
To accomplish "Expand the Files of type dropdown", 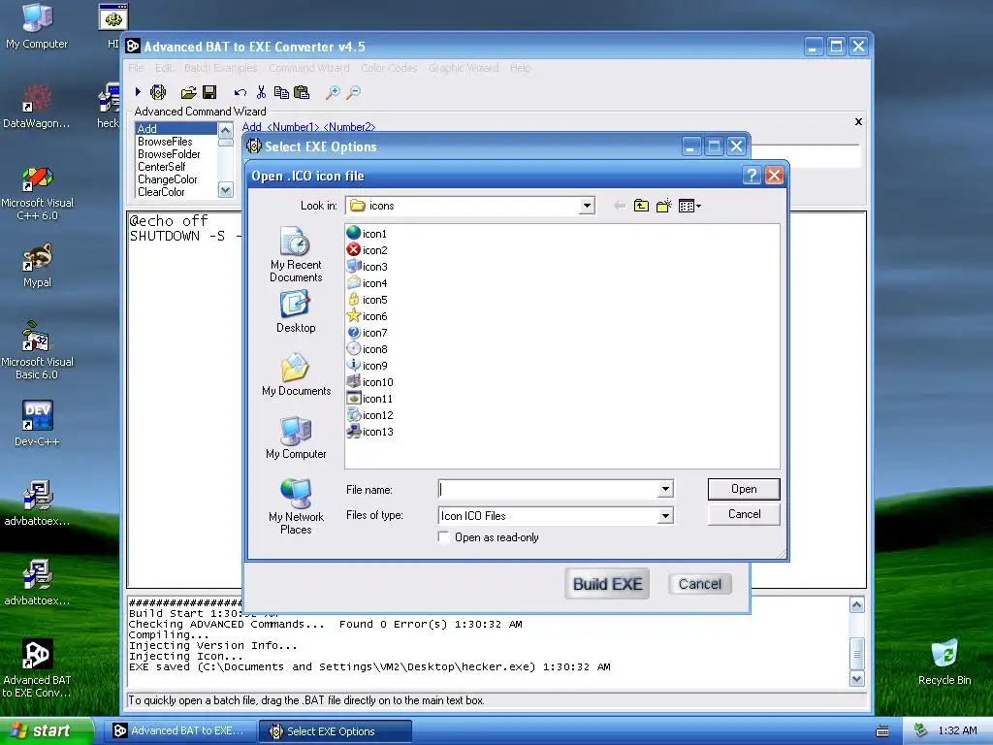I will point(665,516).
